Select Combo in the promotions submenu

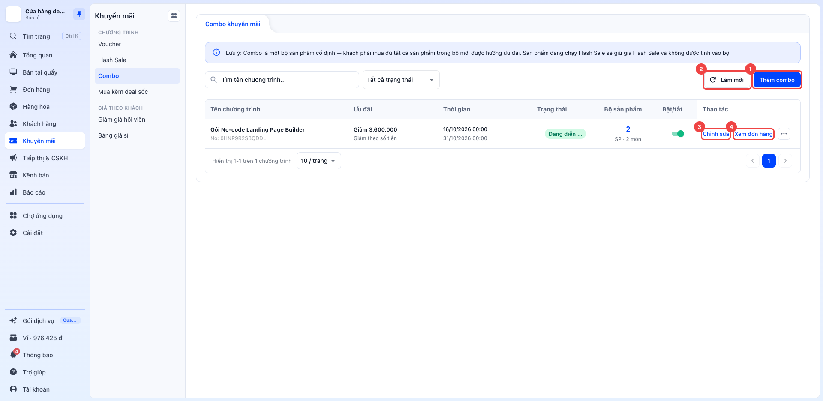pos(137,76)
